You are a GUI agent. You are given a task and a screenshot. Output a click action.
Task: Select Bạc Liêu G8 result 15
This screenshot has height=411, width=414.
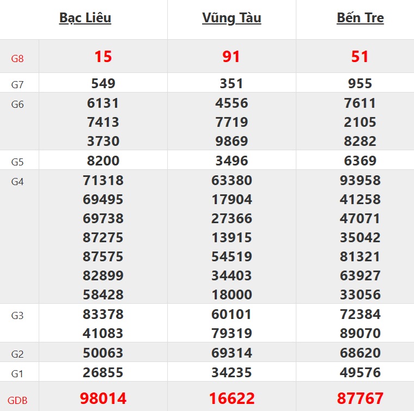click(x=103, y=57)
